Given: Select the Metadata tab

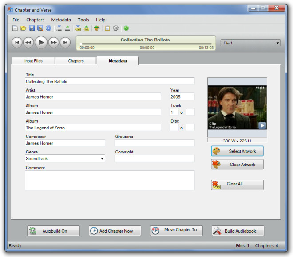Looking at the screenshot, I should tap(118, 61).
